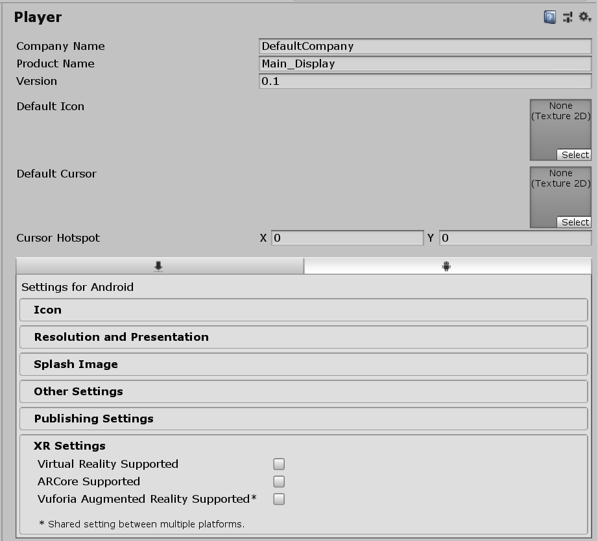Viewport: 598px width, 541px height.
Task: Click the Default Icon texture preview
Action: click(560, 130)
